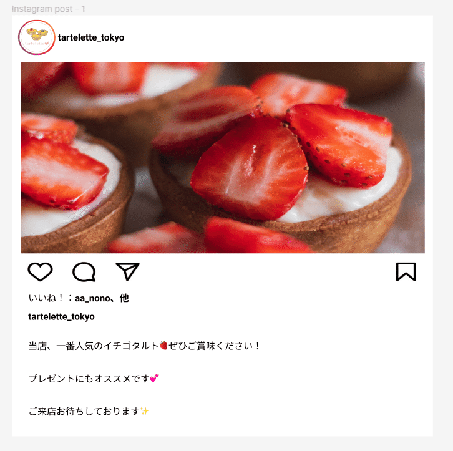Click the aa_nono username in likes

pos(92,298)
